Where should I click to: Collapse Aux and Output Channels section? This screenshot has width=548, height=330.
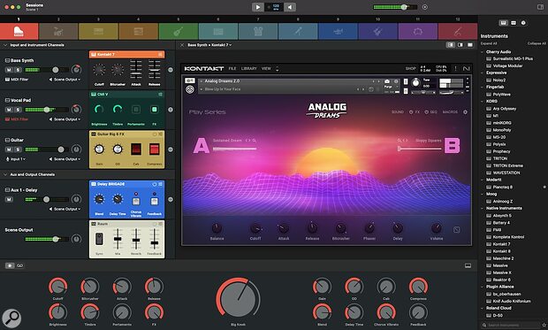[5, 174]
